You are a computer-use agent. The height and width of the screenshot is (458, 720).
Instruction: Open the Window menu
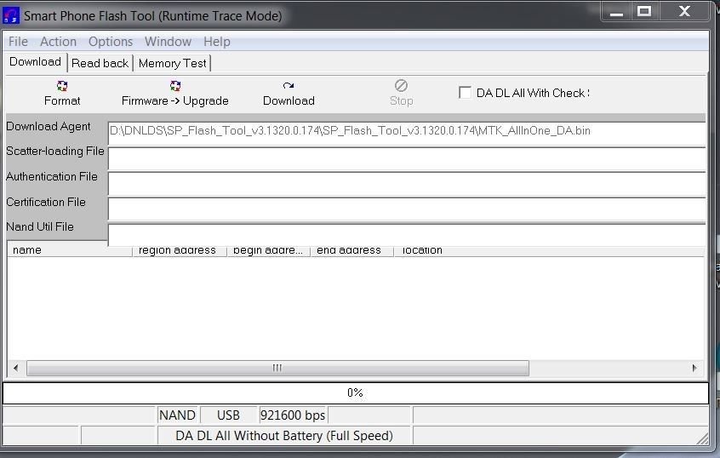pyautogui.click(x=168, y=42)
